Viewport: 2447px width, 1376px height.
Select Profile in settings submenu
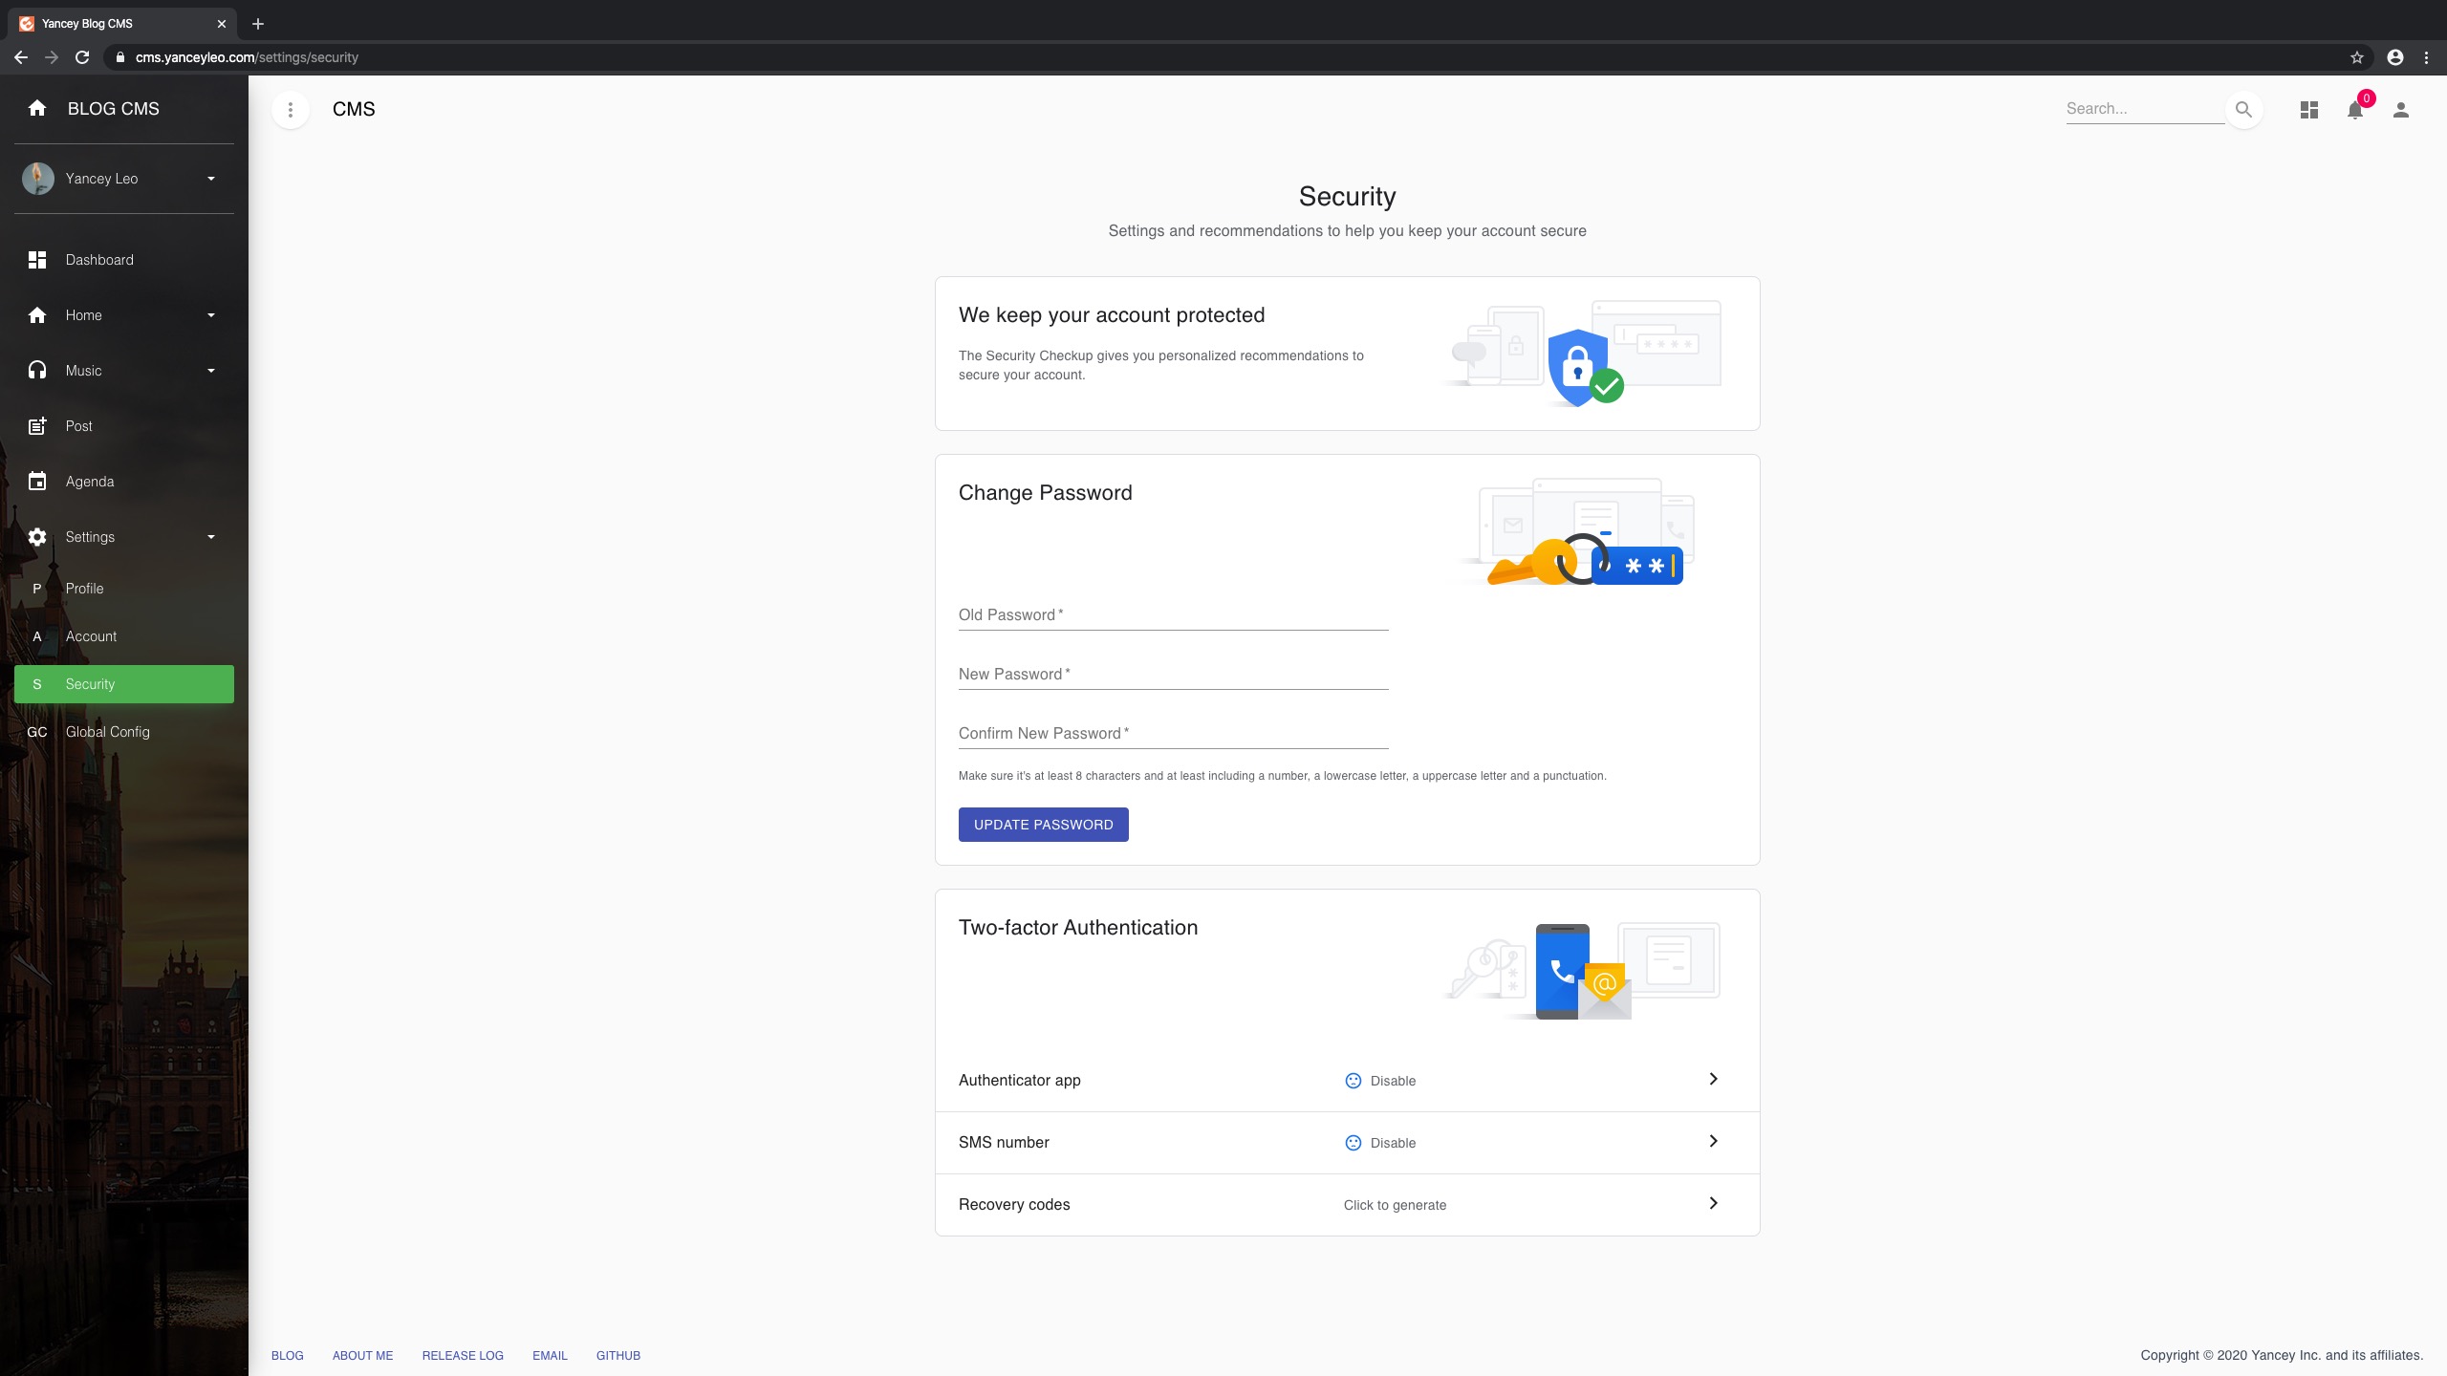pyautogui.click(x=85, y=589)
